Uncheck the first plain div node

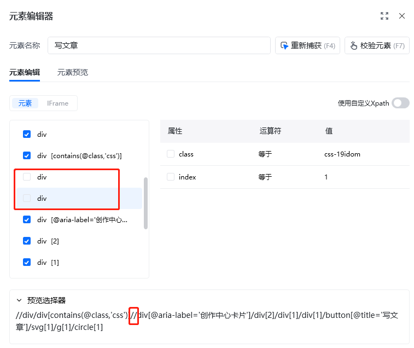(x=27, y=134)
